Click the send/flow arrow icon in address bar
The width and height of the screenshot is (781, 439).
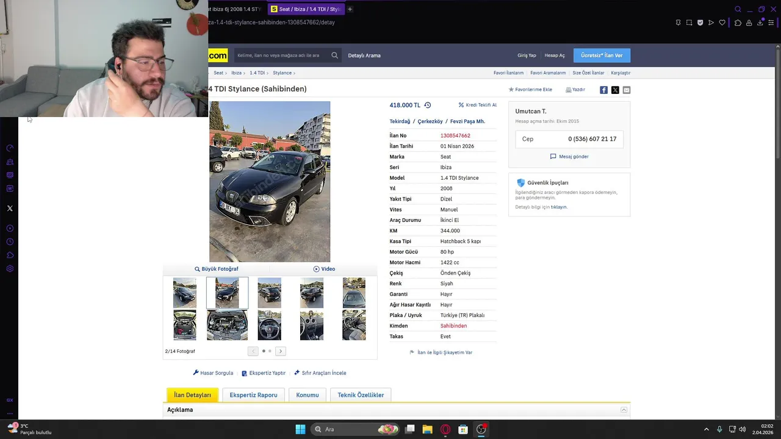(711, 23)
